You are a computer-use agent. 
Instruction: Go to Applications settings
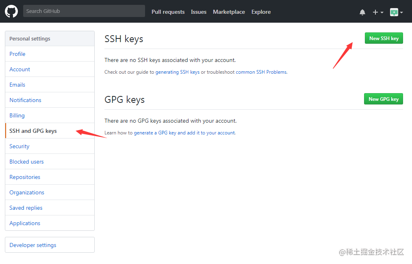coord(50,223)
